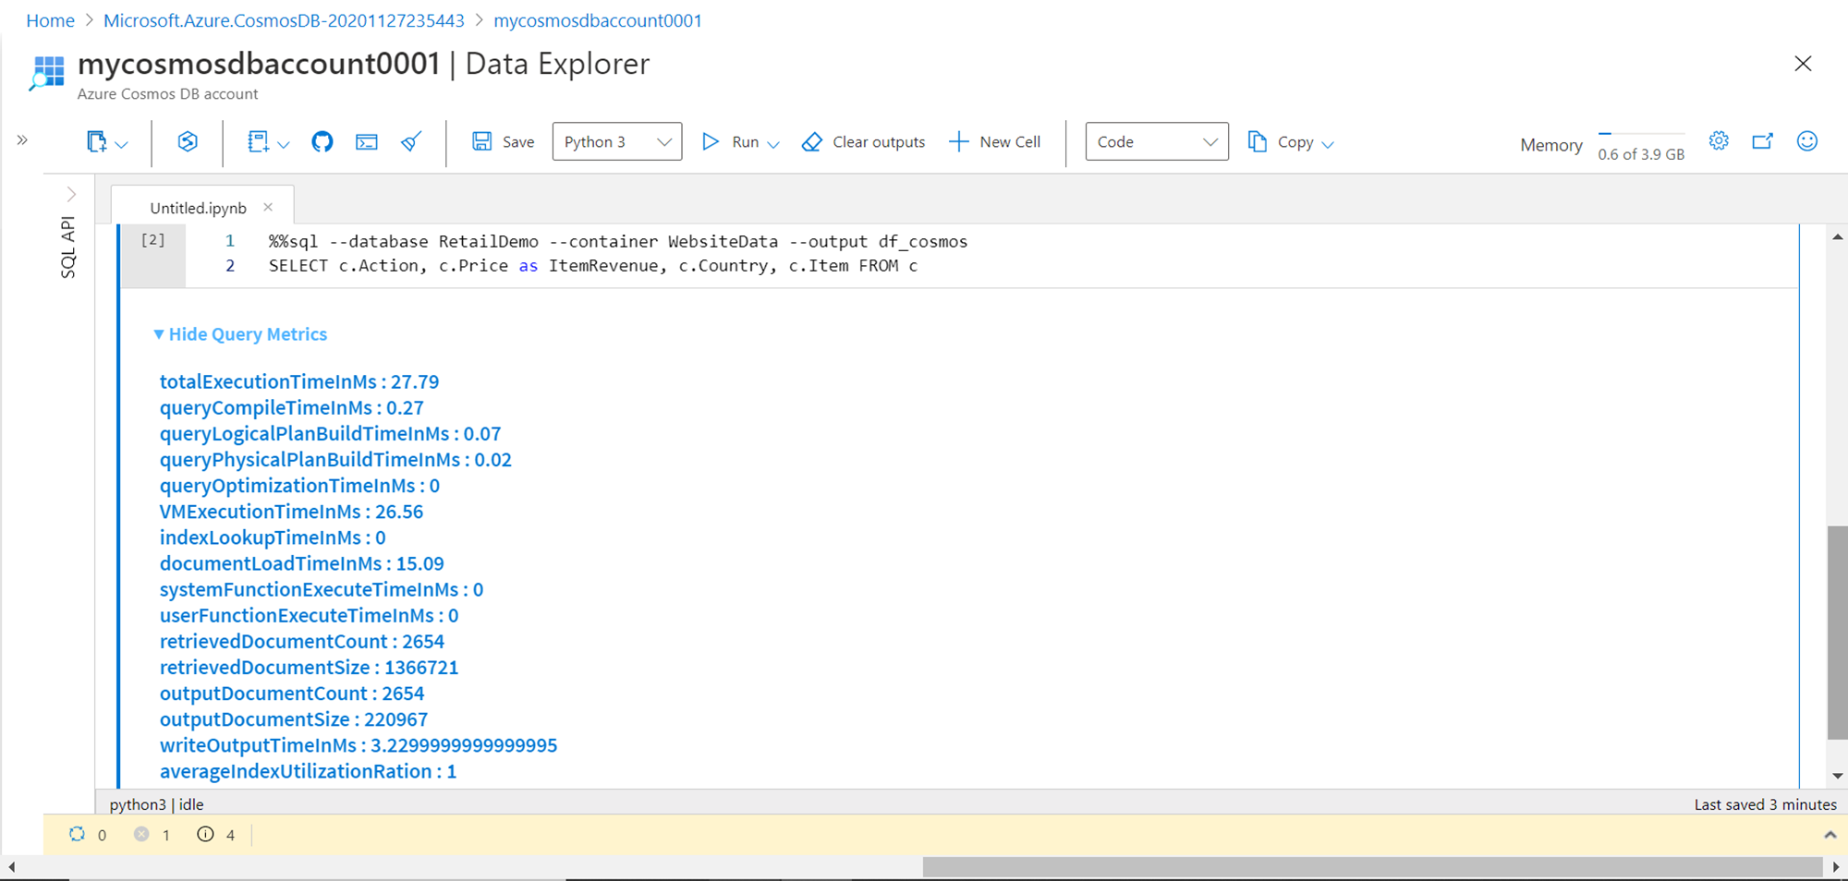Expand the collapsed left navigation with double chevron
The image size is (1848, 881).
(x=22, y=140)
